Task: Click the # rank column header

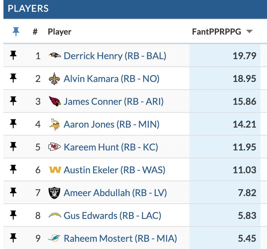Action: (35, 32)
